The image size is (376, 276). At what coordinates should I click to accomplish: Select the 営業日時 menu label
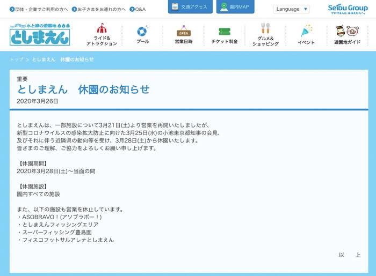tap(184, 41)
